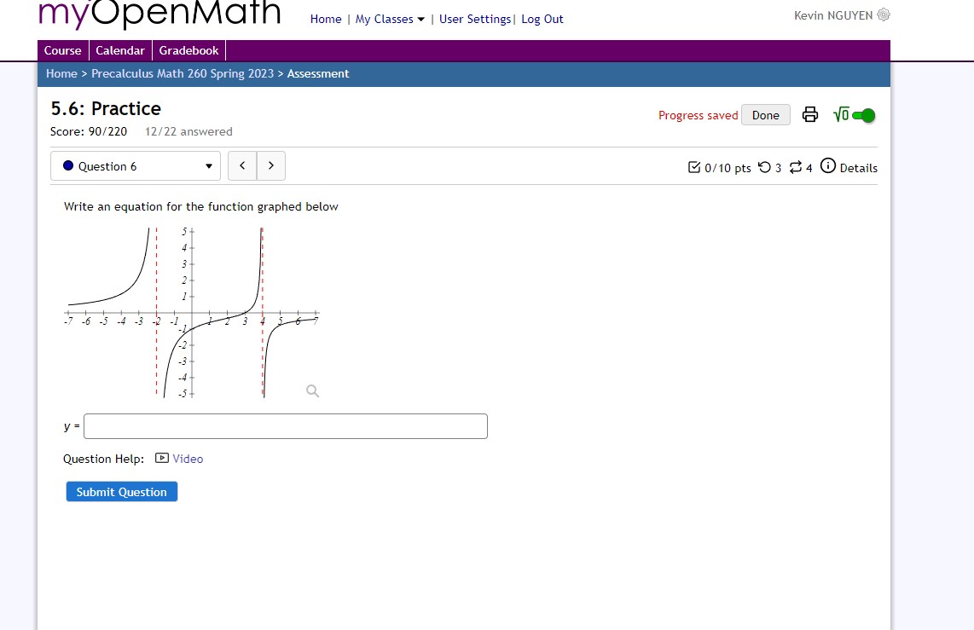Go to previous question with left chevron
974x630 pixels.
click(x=241, y=165)
